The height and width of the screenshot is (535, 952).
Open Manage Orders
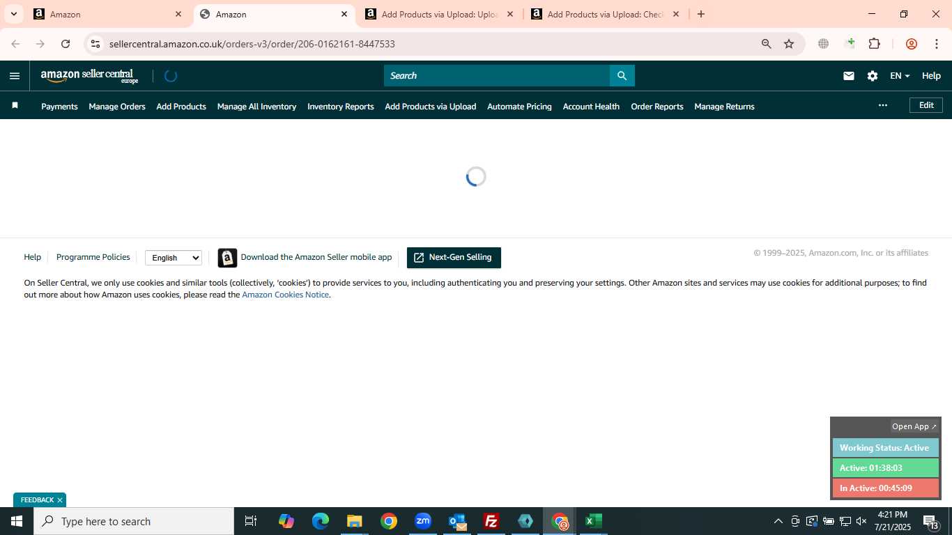117,107
